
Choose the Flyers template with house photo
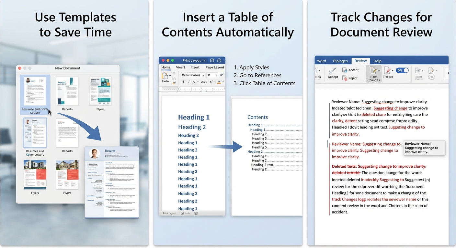(x=67, y=175)
